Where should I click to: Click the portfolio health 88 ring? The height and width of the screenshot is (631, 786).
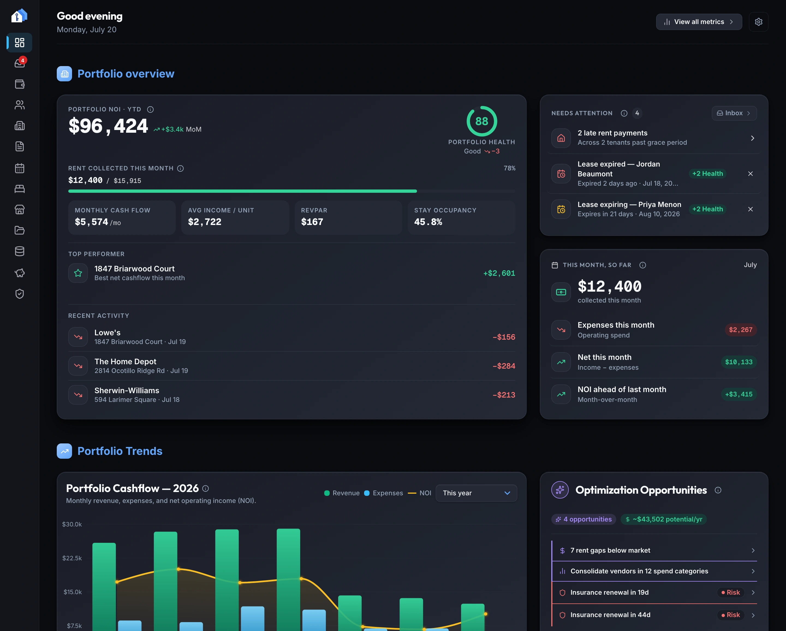point(482,121)
